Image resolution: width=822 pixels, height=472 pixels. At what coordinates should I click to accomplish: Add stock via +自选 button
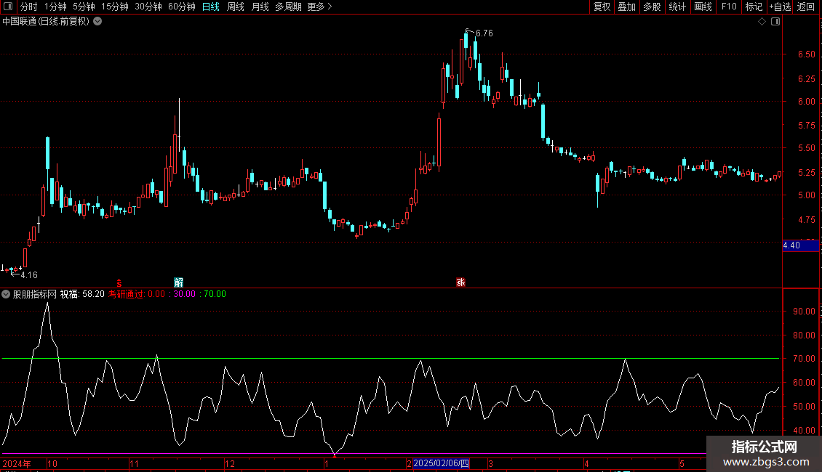tap(780, 7)
